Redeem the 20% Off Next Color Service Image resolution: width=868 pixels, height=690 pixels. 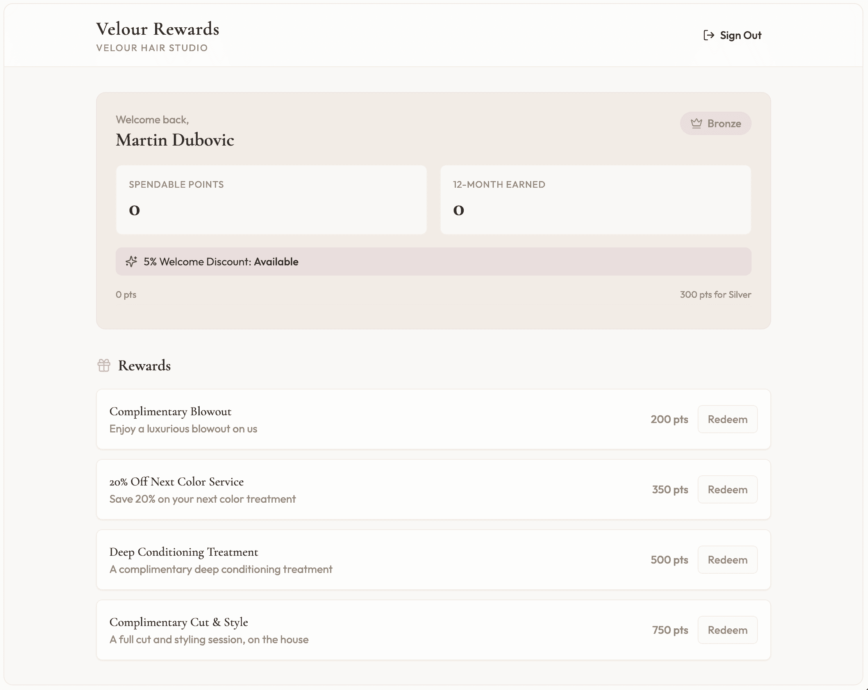pos(727,489)
